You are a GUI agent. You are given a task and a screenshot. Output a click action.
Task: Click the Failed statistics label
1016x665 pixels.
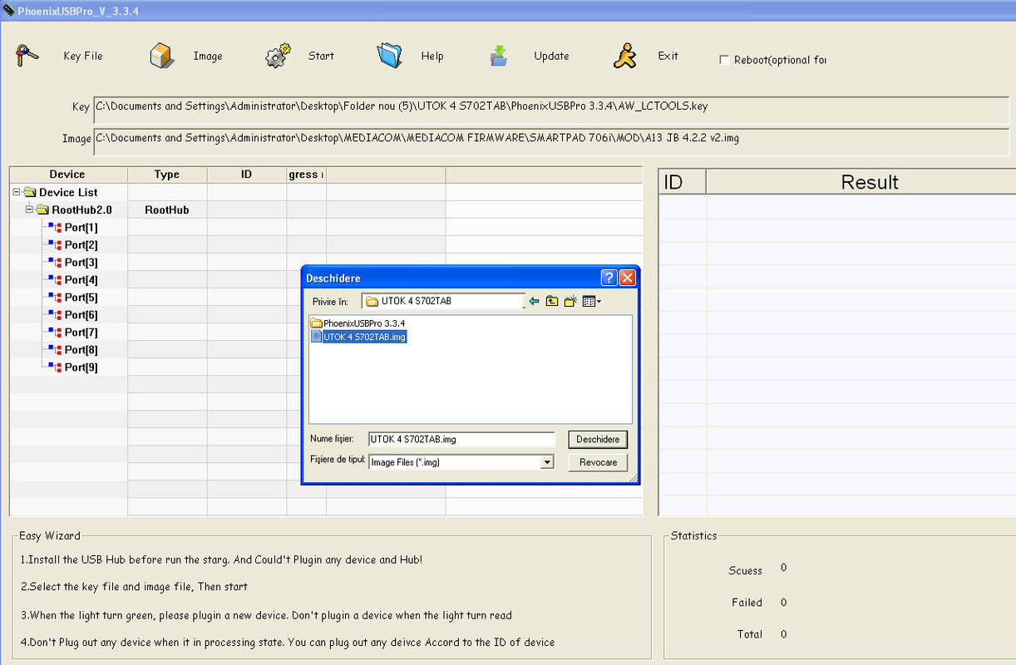pyautogui.click(x=747, y=602)
